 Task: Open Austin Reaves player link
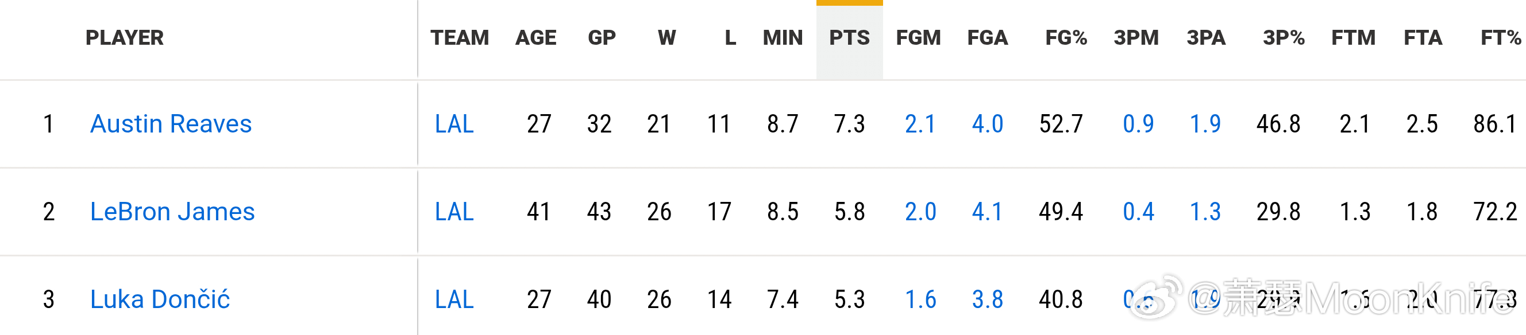tap(171, 124)
